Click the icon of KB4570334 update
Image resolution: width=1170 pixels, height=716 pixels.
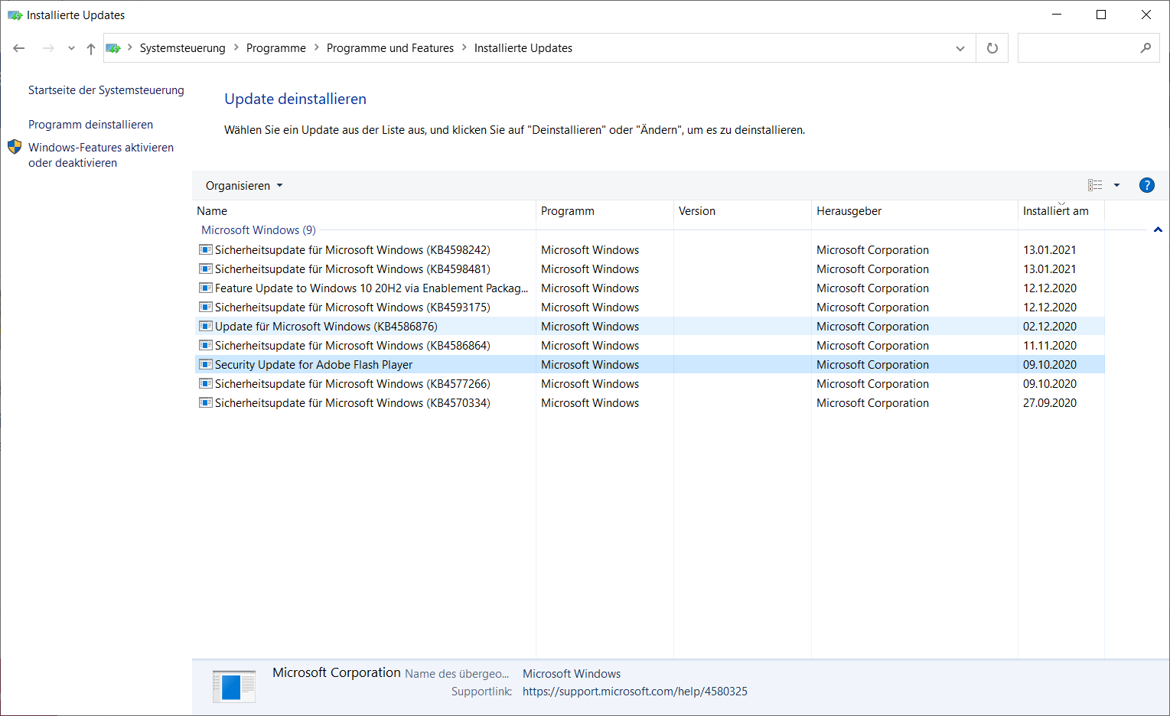(205, 402)
